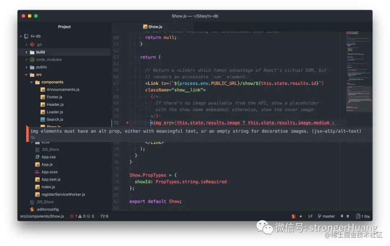Click the editorconfig file icon

coord(32,209)
